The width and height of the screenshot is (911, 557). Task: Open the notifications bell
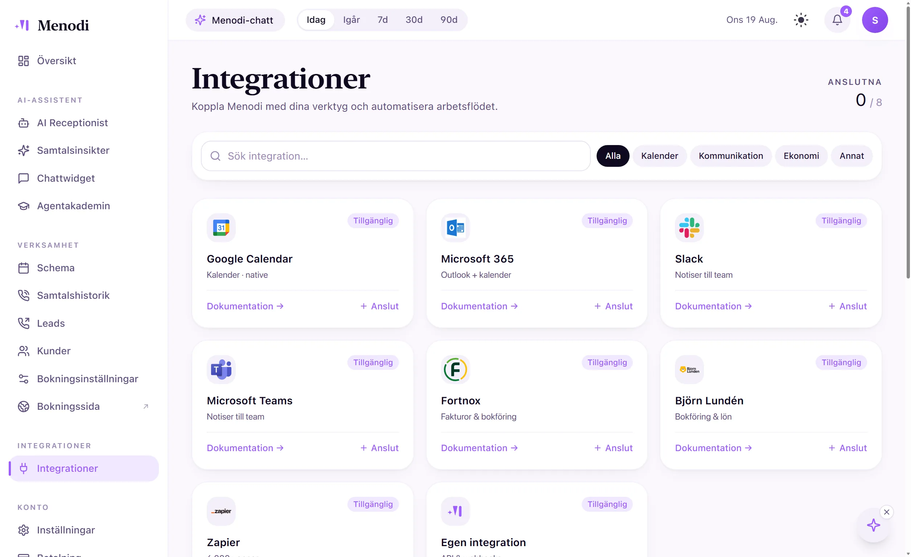coord(837,20)
